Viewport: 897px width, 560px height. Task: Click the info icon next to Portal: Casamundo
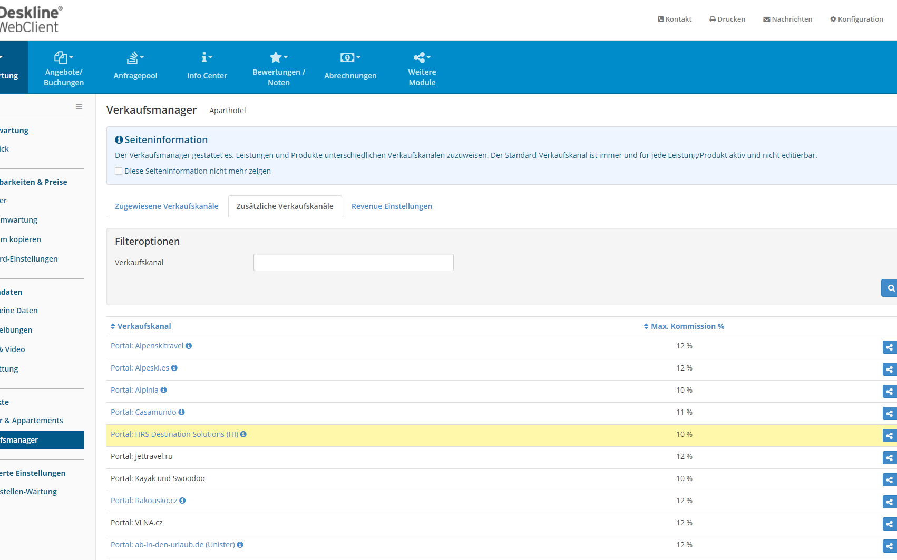coord(181,412)
